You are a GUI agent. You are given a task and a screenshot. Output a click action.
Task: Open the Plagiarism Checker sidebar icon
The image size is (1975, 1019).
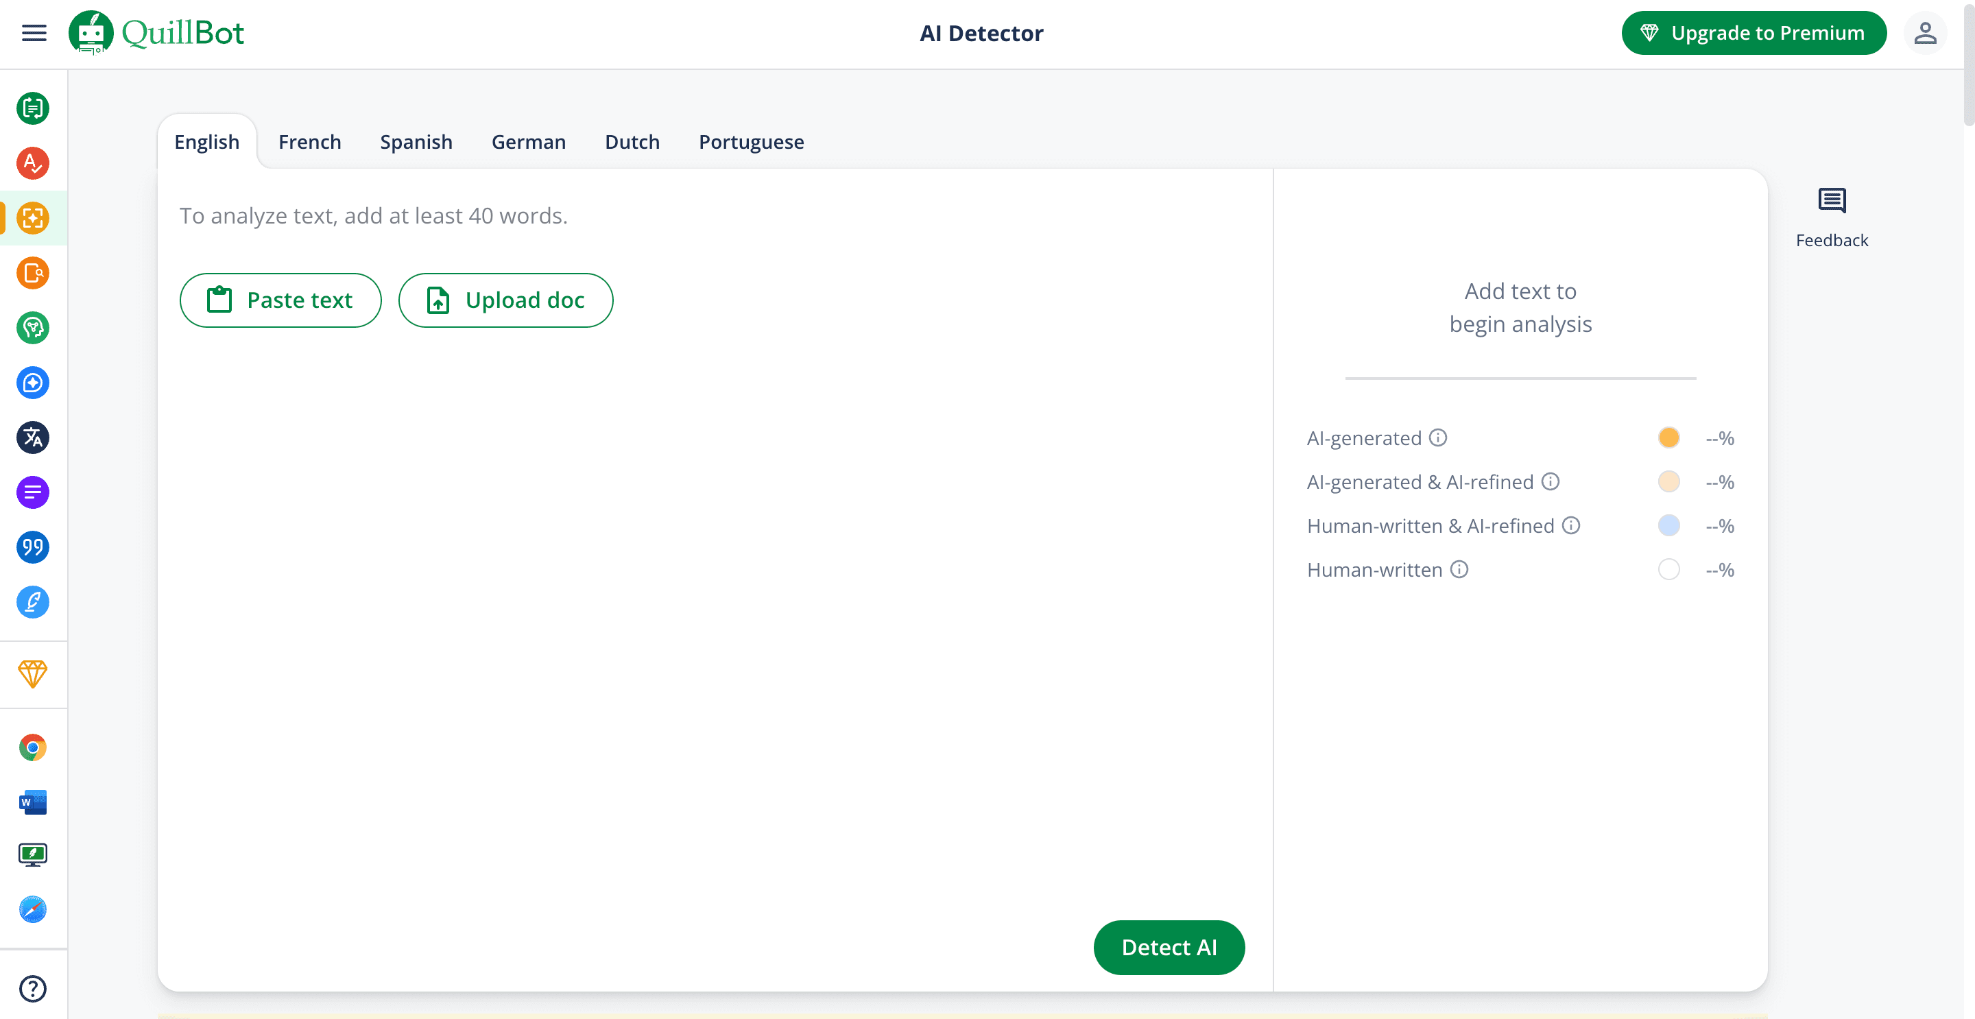tap(33, 273)
